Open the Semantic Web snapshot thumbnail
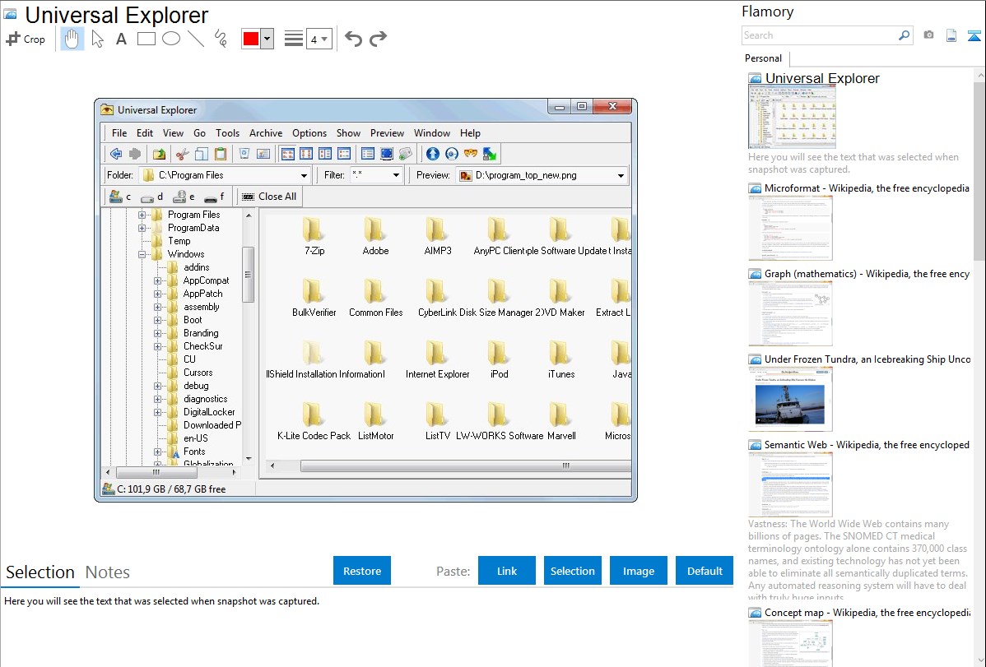 coord(790,484)
